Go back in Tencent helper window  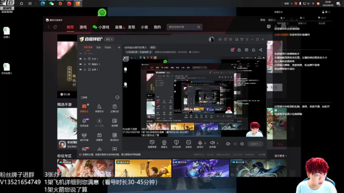coord(49,27)
